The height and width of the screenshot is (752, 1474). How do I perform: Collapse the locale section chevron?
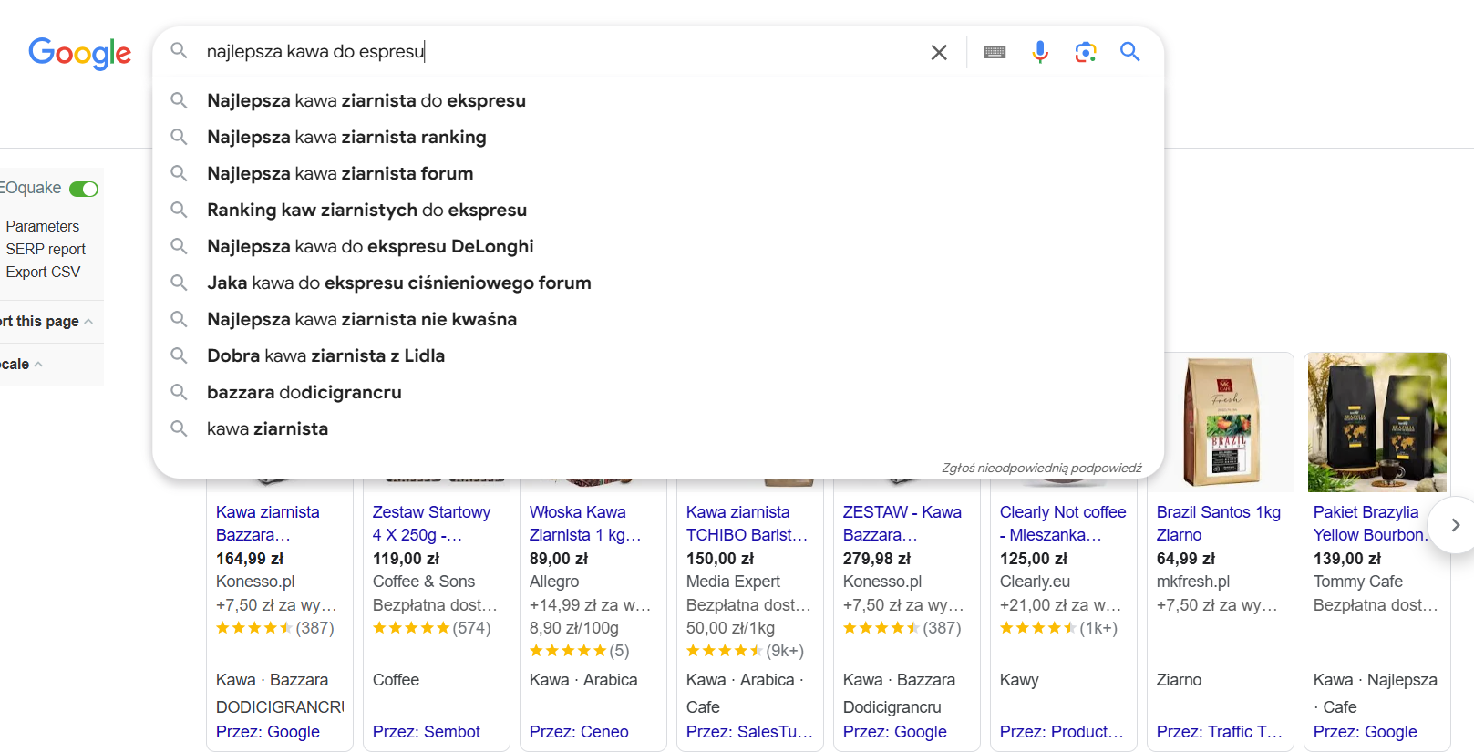(38, 365)
